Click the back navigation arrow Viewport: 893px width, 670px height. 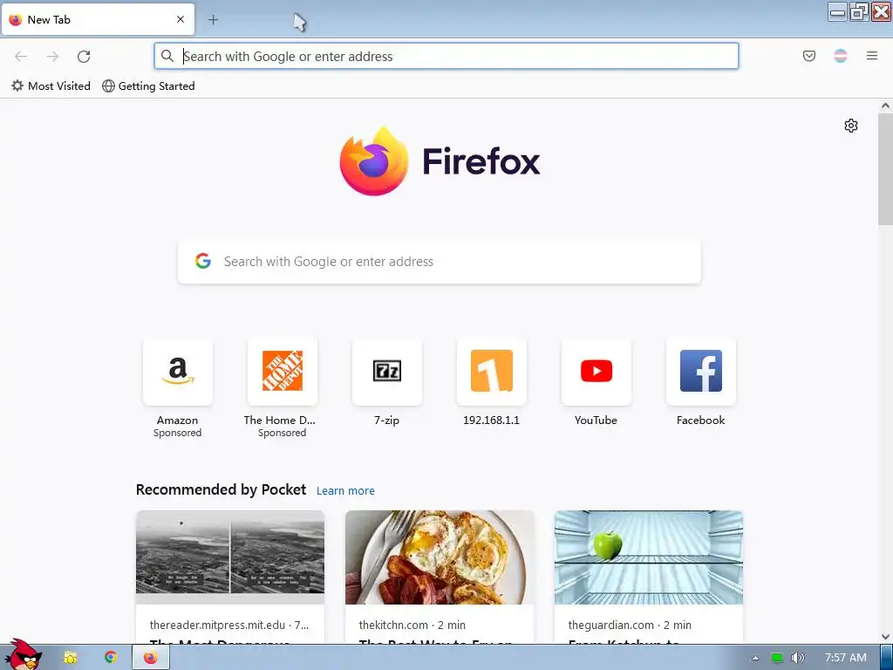point(21,57)
